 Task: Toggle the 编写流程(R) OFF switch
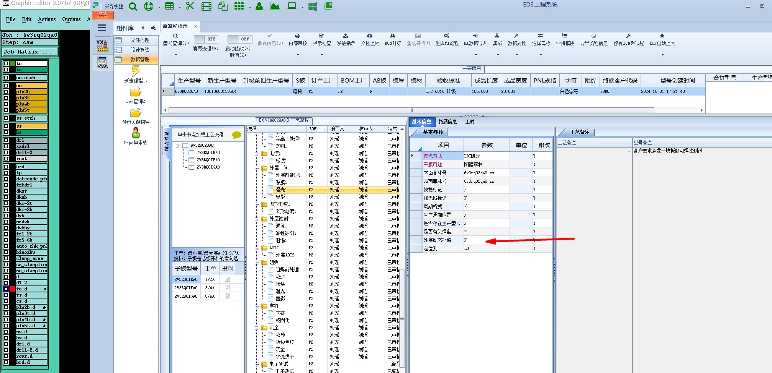pos(206,39)
